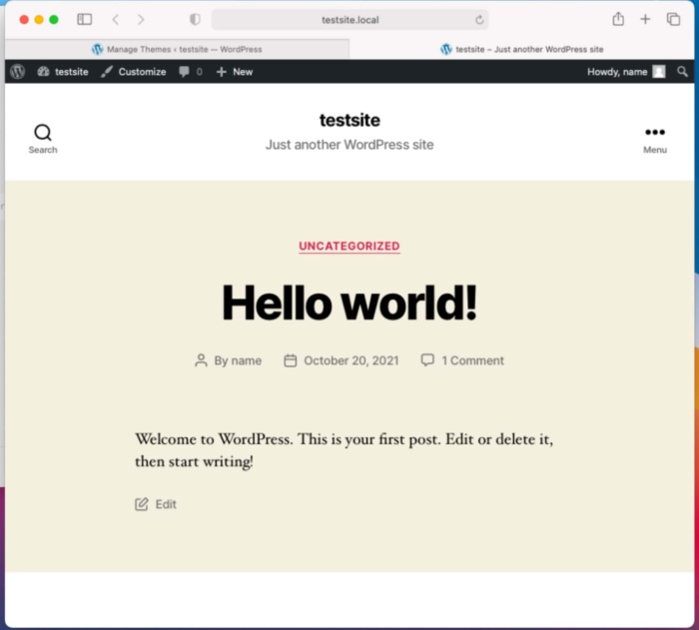Reload the page with the refresh icon
The width and height of the screenshot is (699, 630).
[479, 20]
